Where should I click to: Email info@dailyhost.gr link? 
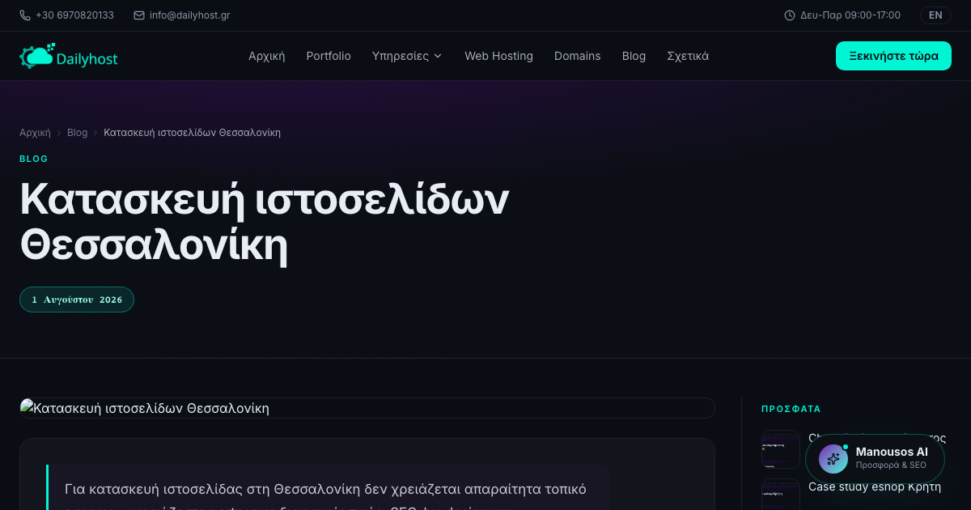coord(189,15)
